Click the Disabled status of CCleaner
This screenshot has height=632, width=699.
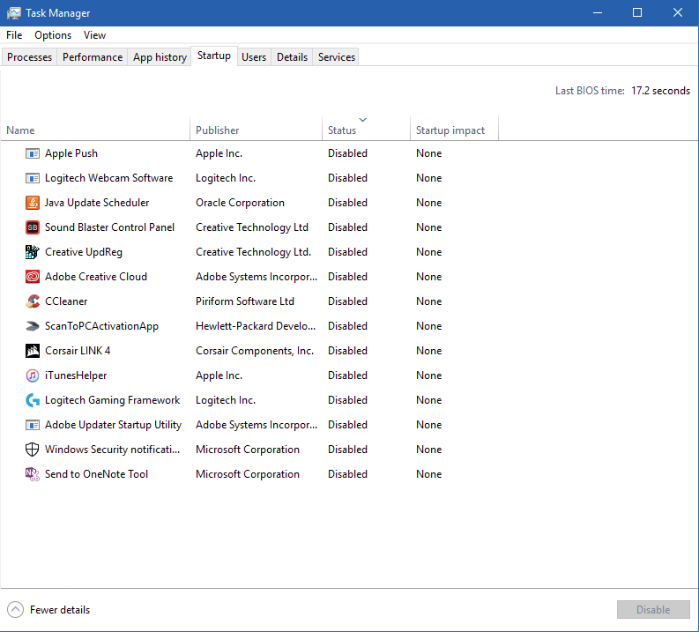coord(347,301)
